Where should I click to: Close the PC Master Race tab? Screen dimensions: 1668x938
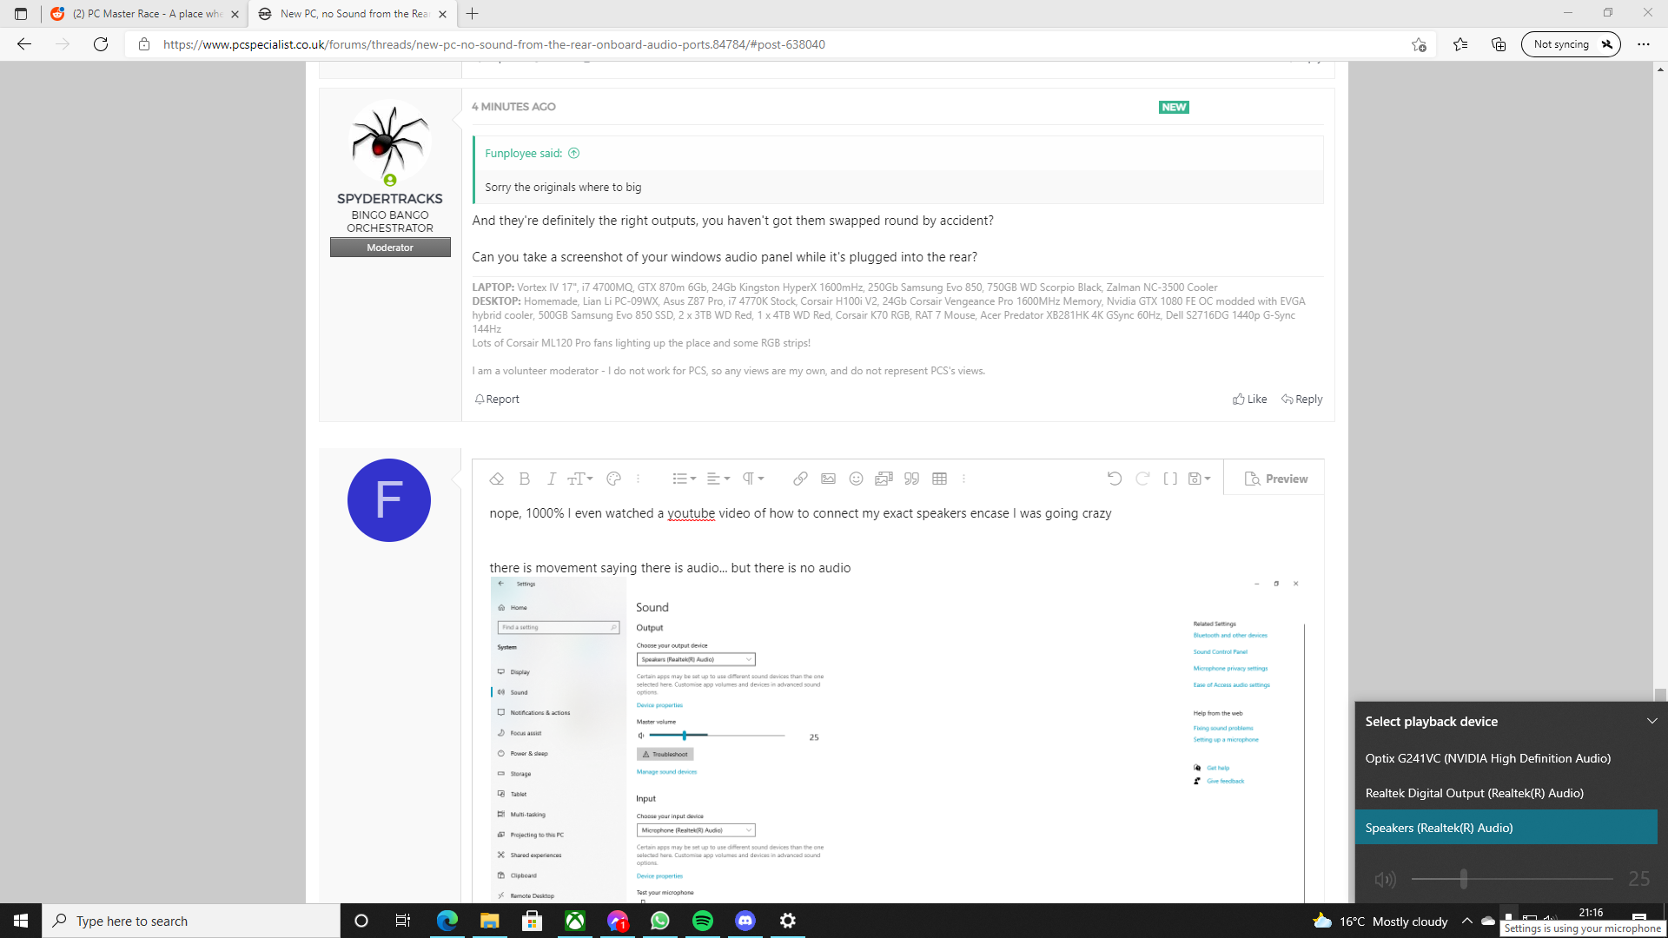(235, 14)
